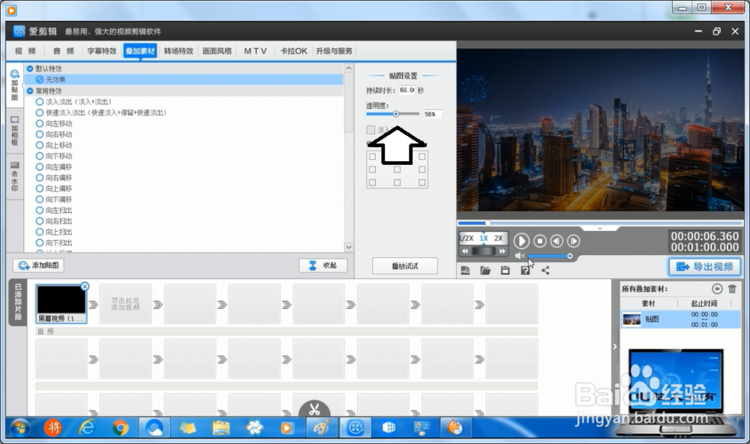
Task: Stop the preview playback
Action: [539, 241]
